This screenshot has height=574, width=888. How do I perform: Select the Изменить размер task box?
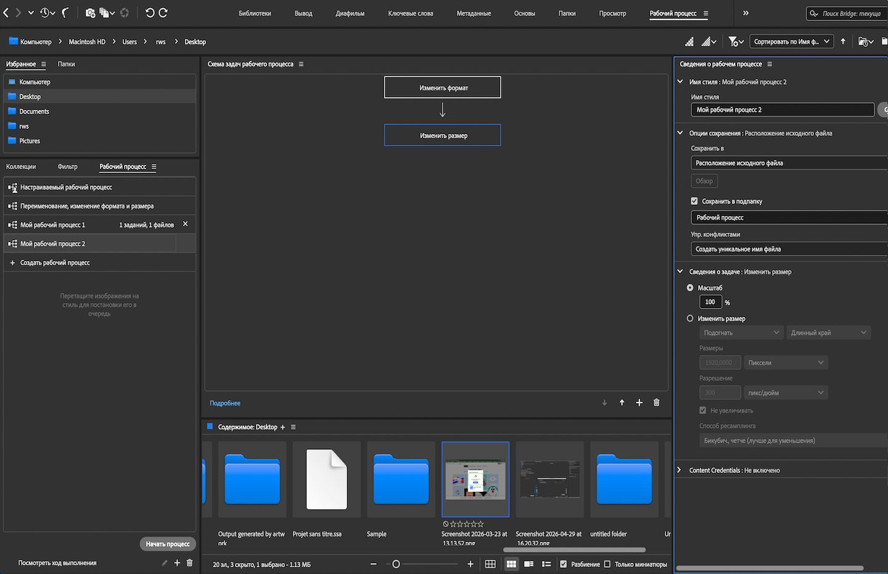pyautogui.click(x=443, y=135)
